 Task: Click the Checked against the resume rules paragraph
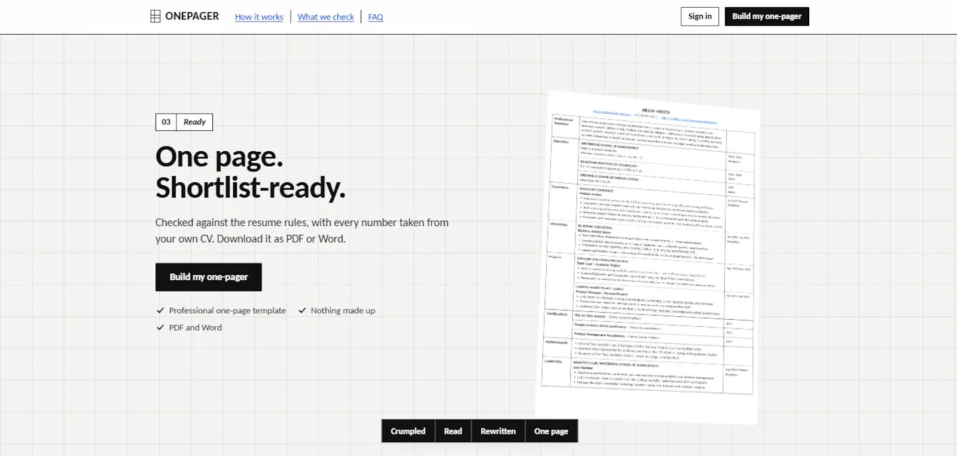[302, 231]
